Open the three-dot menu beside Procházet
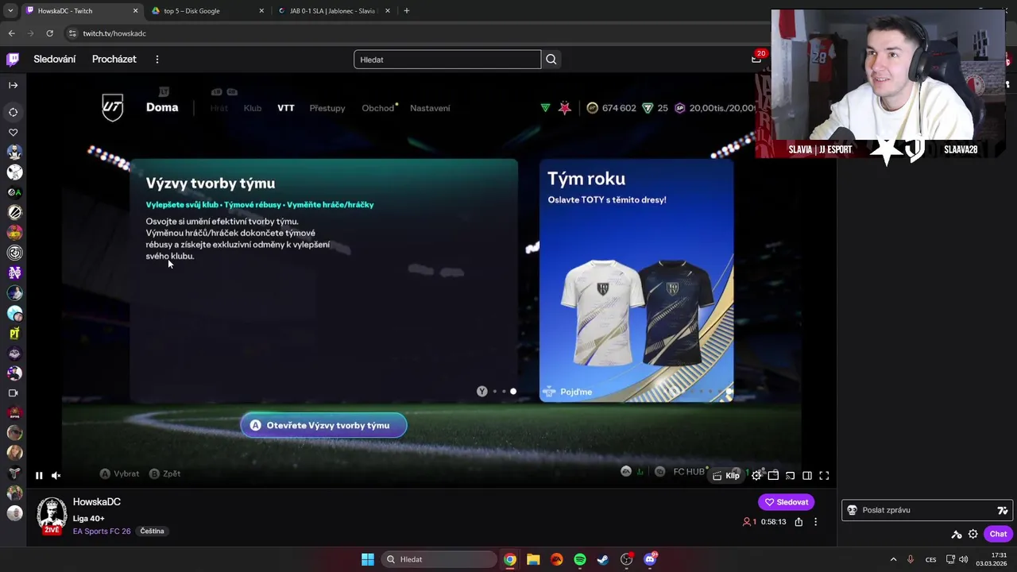 point(157,60)
